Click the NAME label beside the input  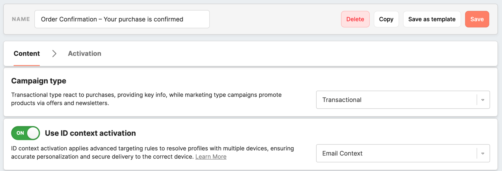pos(21,19)
